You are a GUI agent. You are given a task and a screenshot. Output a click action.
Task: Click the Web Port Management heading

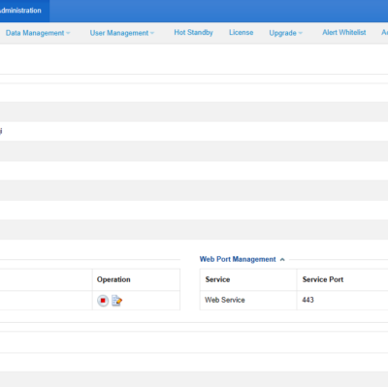click(238, 259)
